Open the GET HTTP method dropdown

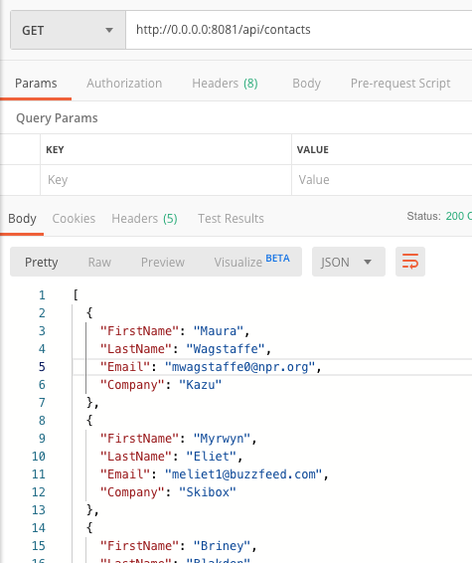click(x=69, y=30)
